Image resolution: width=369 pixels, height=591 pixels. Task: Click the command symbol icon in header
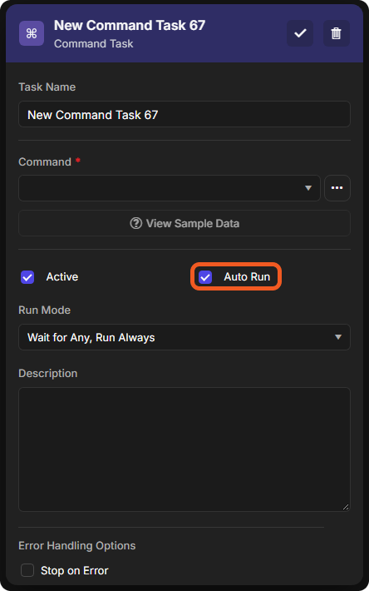[x=32, y=33]
